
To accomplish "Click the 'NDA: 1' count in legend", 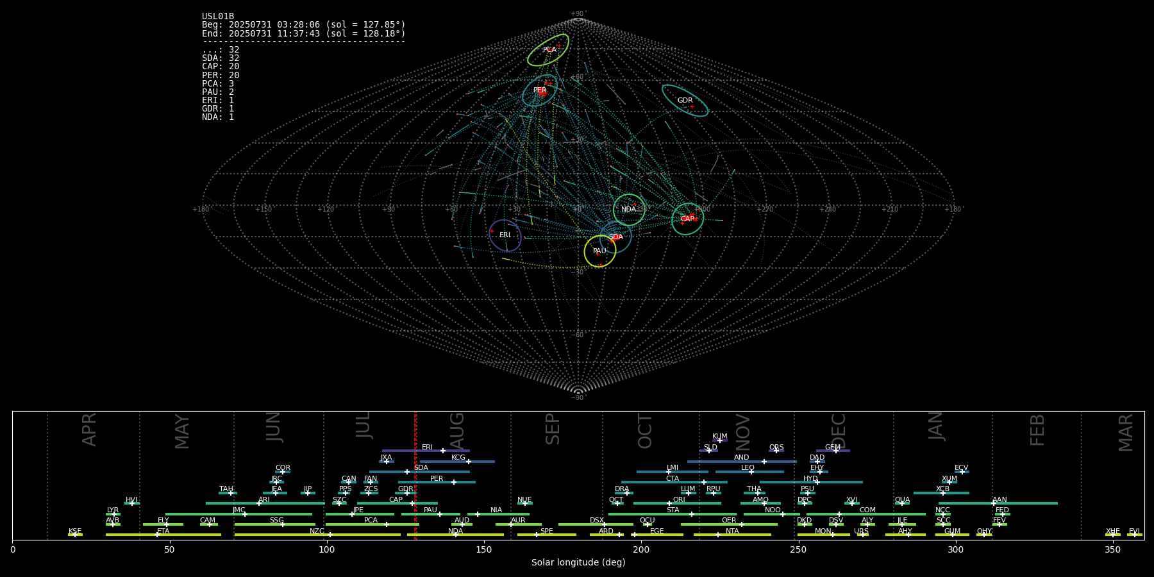I will 218,117.
